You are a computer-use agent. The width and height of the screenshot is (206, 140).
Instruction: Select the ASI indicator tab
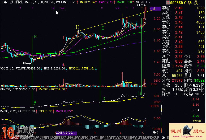(97, 138)
